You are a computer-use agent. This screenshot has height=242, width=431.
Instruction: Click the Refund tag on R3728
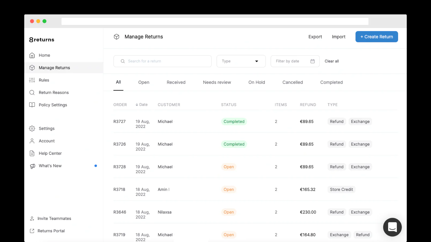[337, 167]
